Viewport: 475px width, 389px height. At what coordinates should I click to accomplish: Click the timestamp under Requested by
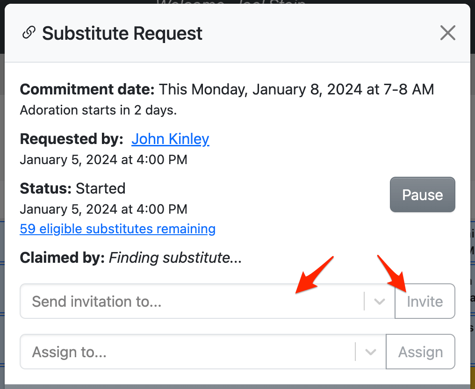[x=103, y=160]
